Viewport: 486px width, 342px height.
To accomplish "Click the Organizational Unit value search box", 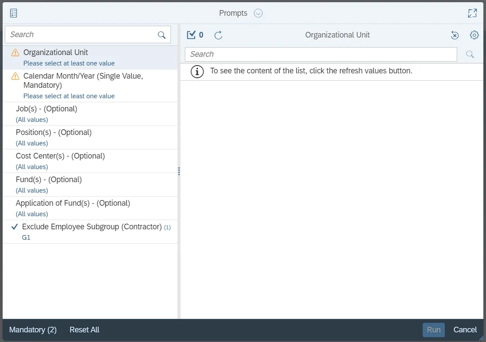I will pyautogui.click(x=320, y=54).
